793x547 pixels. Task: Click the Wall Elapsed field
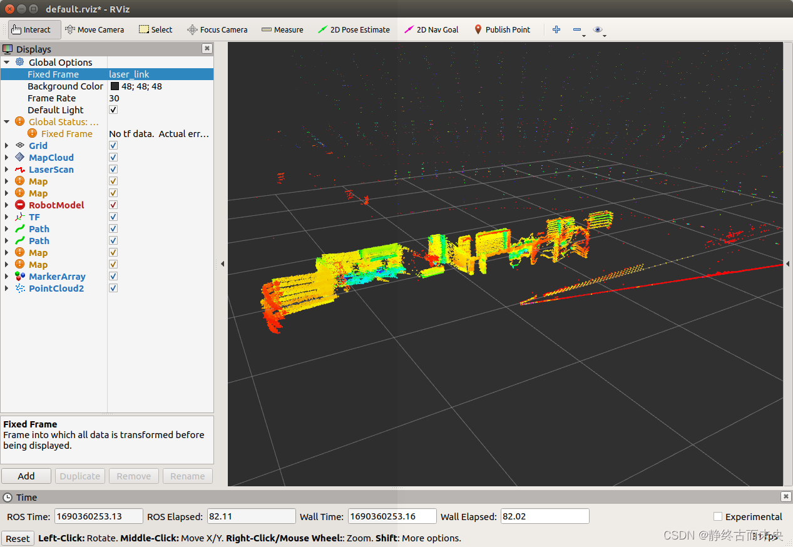click(545, 516)
